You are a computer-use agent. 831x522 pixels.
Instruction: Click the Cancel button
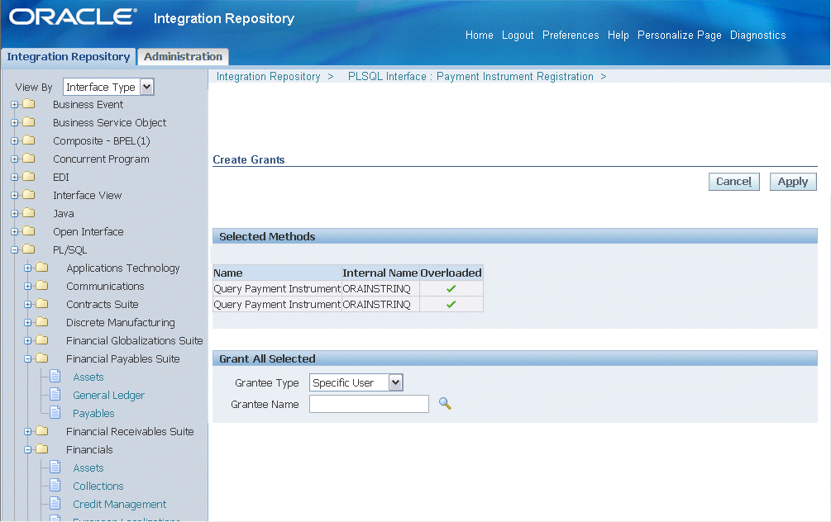734,182
